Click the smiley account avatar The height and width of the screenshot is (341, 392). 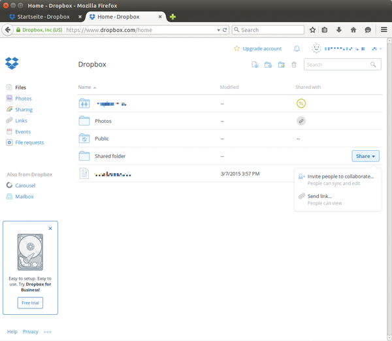click(316, 48)
